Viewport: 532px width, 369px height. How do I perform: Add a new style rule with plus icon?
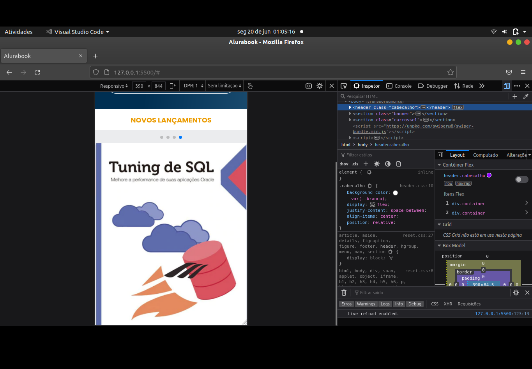click(x=366, y=164)
